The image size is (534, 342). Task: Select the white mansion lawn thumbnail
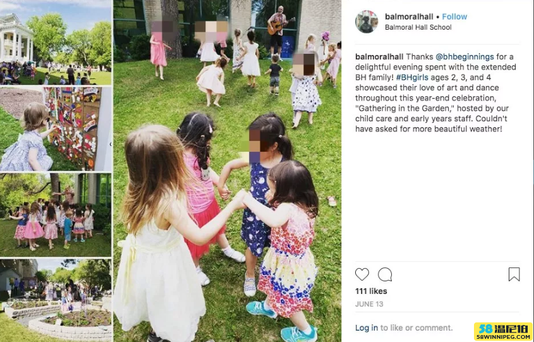[x=56, y=42]
